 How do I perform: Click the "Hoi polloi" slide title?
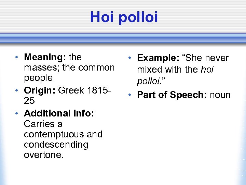click(124, 17)
